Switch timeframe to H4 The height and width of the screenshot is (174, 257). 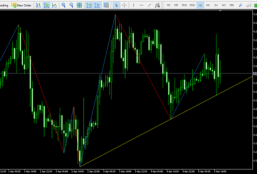pyautogui.click(x=208, y=5)
